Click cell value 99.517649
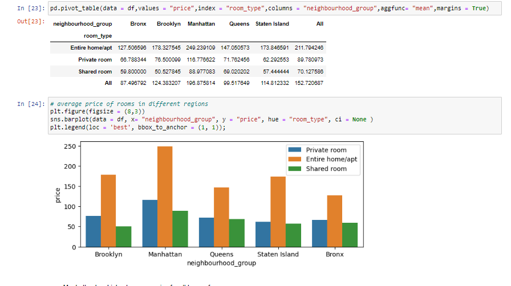Screen dimensions: 511x286 click(x=237, y=83)
